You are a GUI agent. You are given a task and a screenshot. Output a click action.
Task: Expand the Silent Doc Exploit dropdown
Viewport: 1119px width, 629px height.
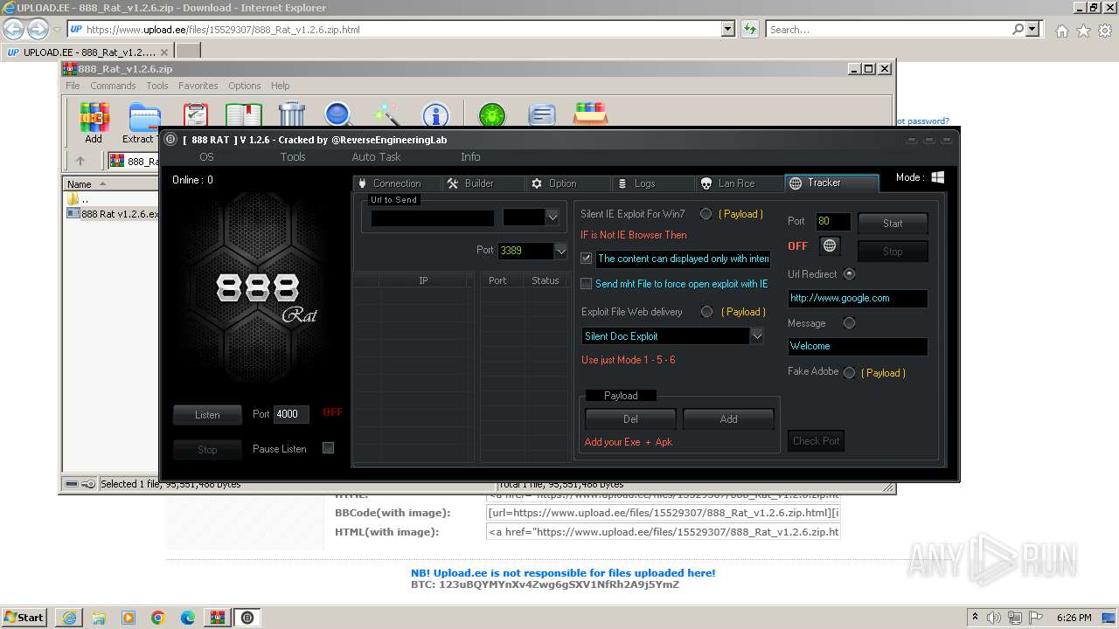click(757, 336)
